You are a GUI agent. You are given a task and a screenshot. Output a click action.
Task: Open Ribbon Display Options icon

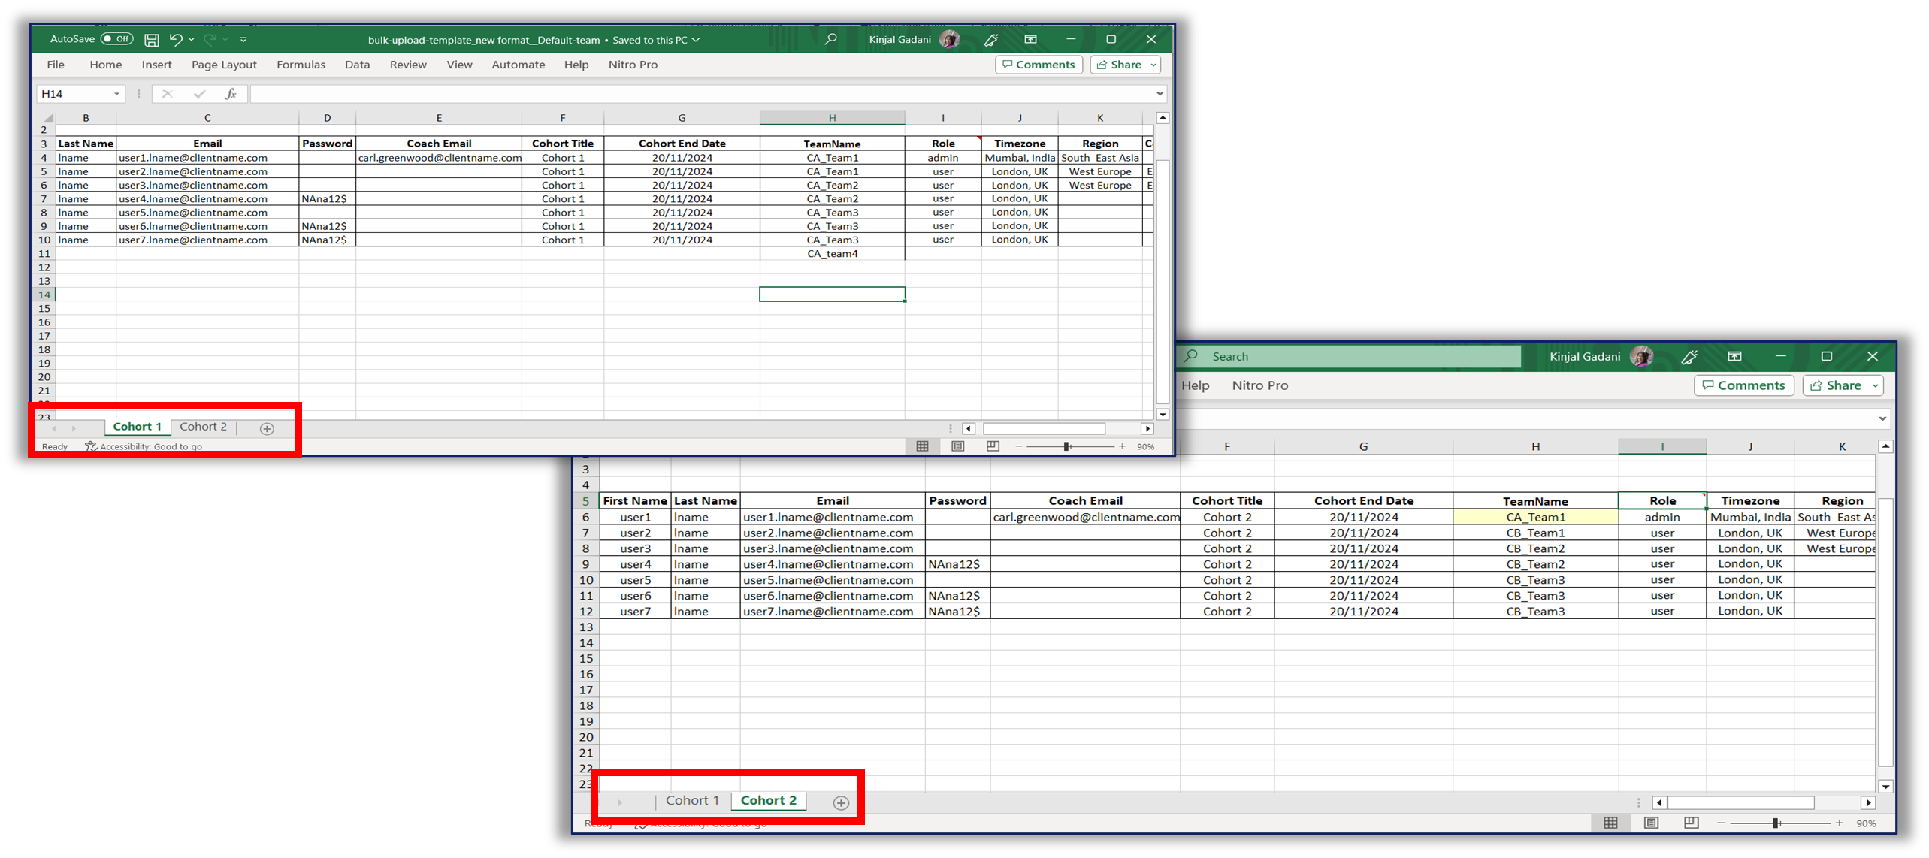click(1030, 39)
